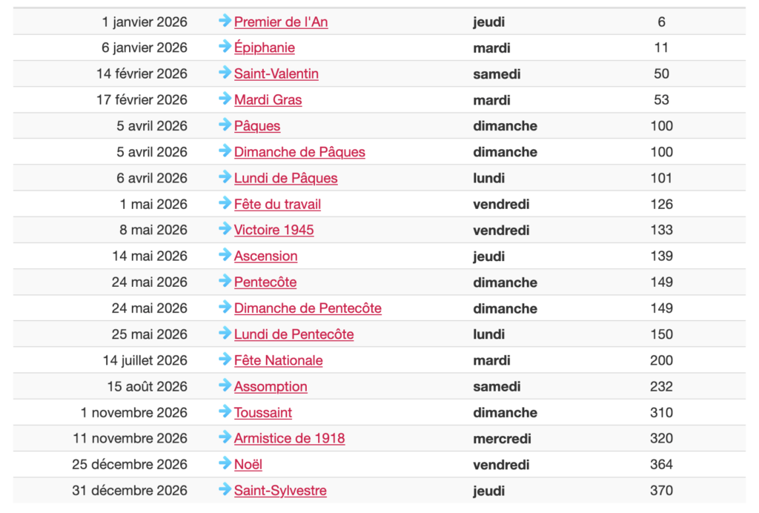
Task: Click the arrow icon next to Noël
Action: (x=225, y=463)
